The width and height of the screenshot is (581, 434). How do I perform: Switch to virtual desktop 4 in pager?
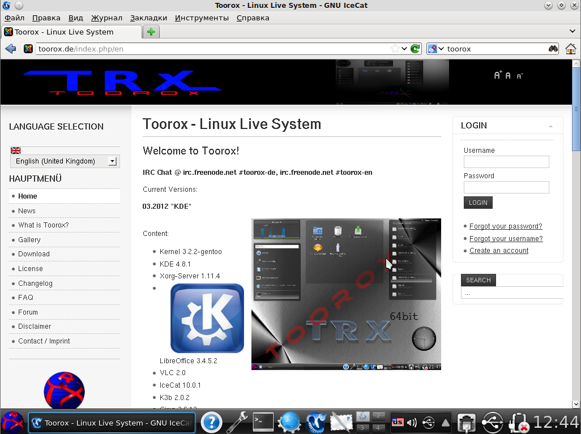coord(378,428)
